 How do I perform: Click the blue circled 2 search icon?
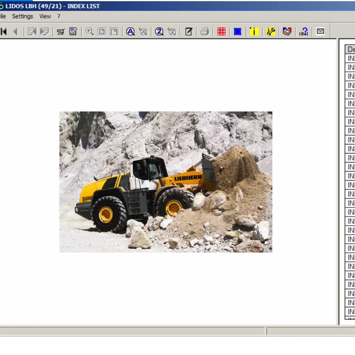[159, 32]
